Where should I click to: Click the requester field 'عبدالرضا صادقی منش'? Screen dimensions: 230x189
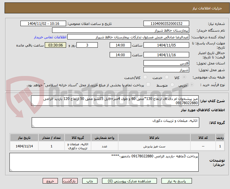128,37
